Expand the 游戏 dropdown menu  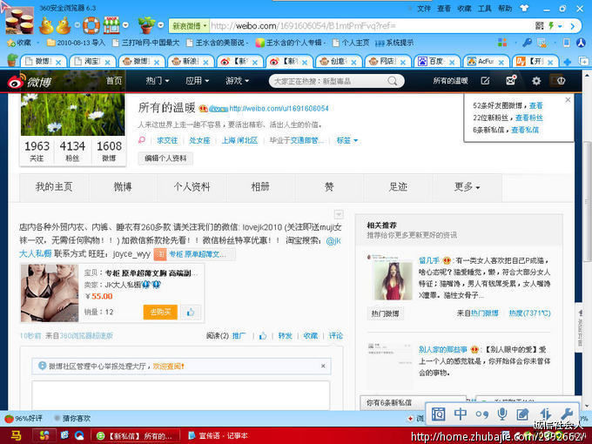[x=237, y=81]
